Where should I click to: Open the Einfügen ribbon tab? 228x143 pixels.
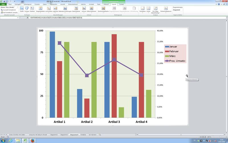(x=18, y=4)
